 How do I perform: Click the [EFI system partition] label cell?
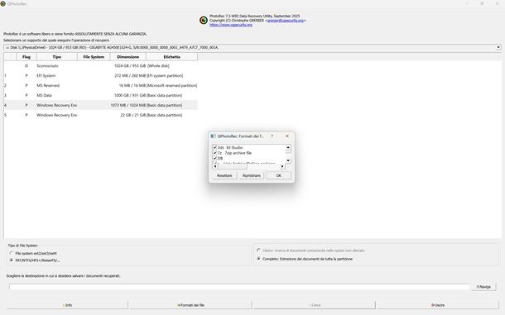pyautogui.click(x=165, y=75)
